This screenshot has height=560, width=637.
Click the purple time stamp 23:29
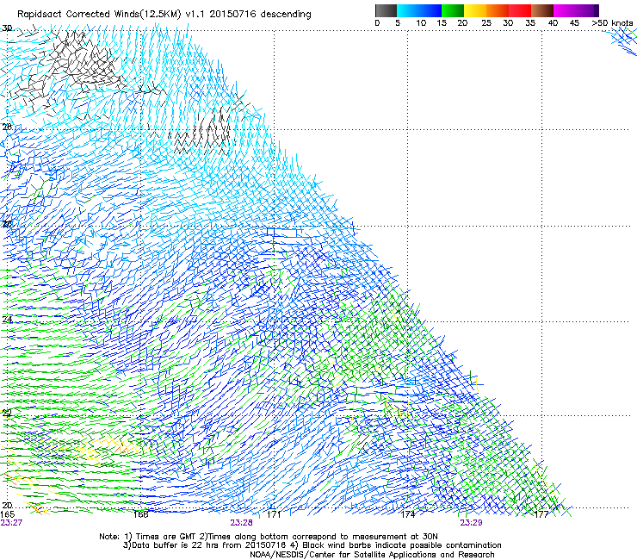[471, 523]
